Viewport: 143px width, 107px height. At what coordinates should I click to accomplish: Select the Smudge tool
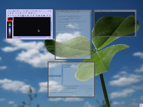point(18,16)
